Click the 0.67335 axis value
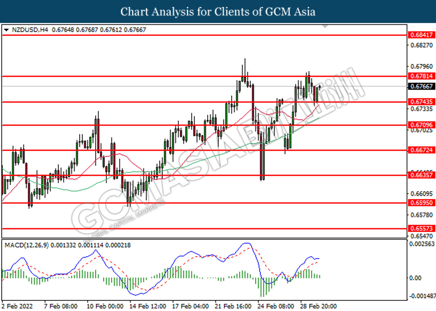This screenshot has height=311, width=436. click(x=421, y=109)
